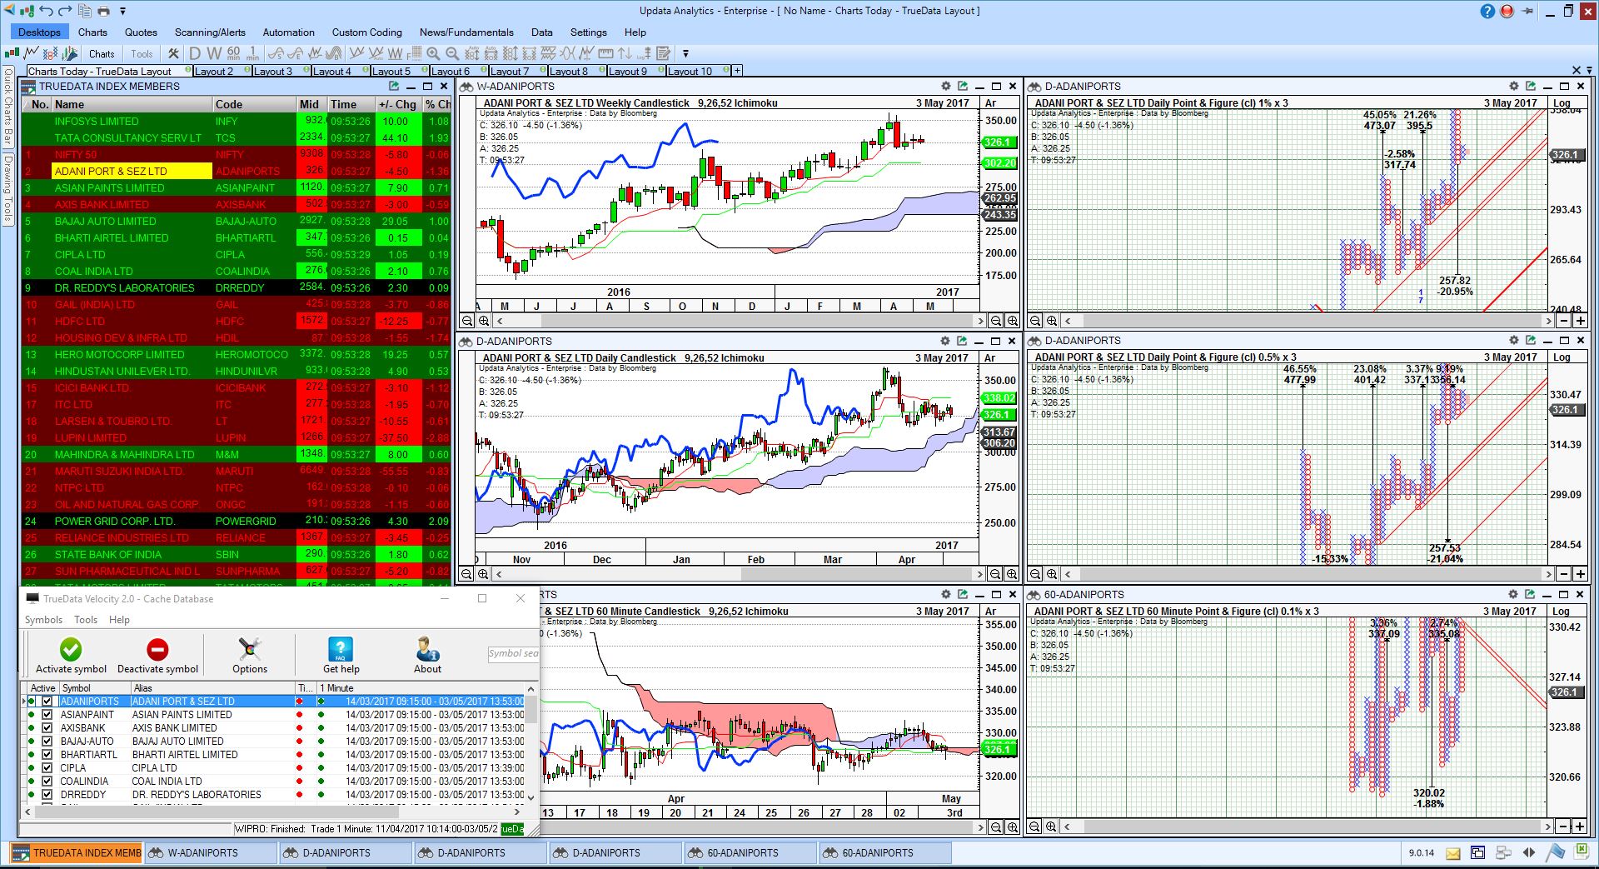Image resolution: width=1599 pixels, height=869 pixels.
Task: Switch to W-ADANIPORTS taskbar window button
Action: click(x=212, y=853)
